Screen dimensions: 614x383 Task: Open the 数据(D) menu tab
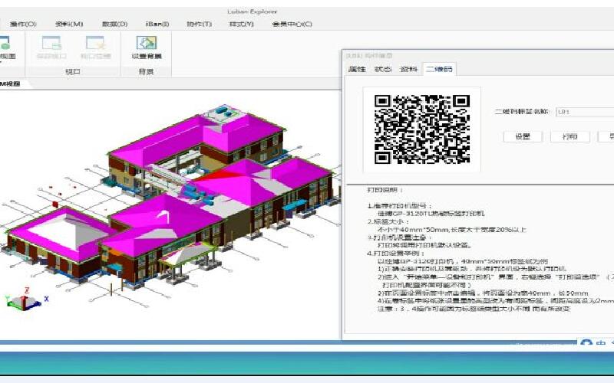(114, 24)
